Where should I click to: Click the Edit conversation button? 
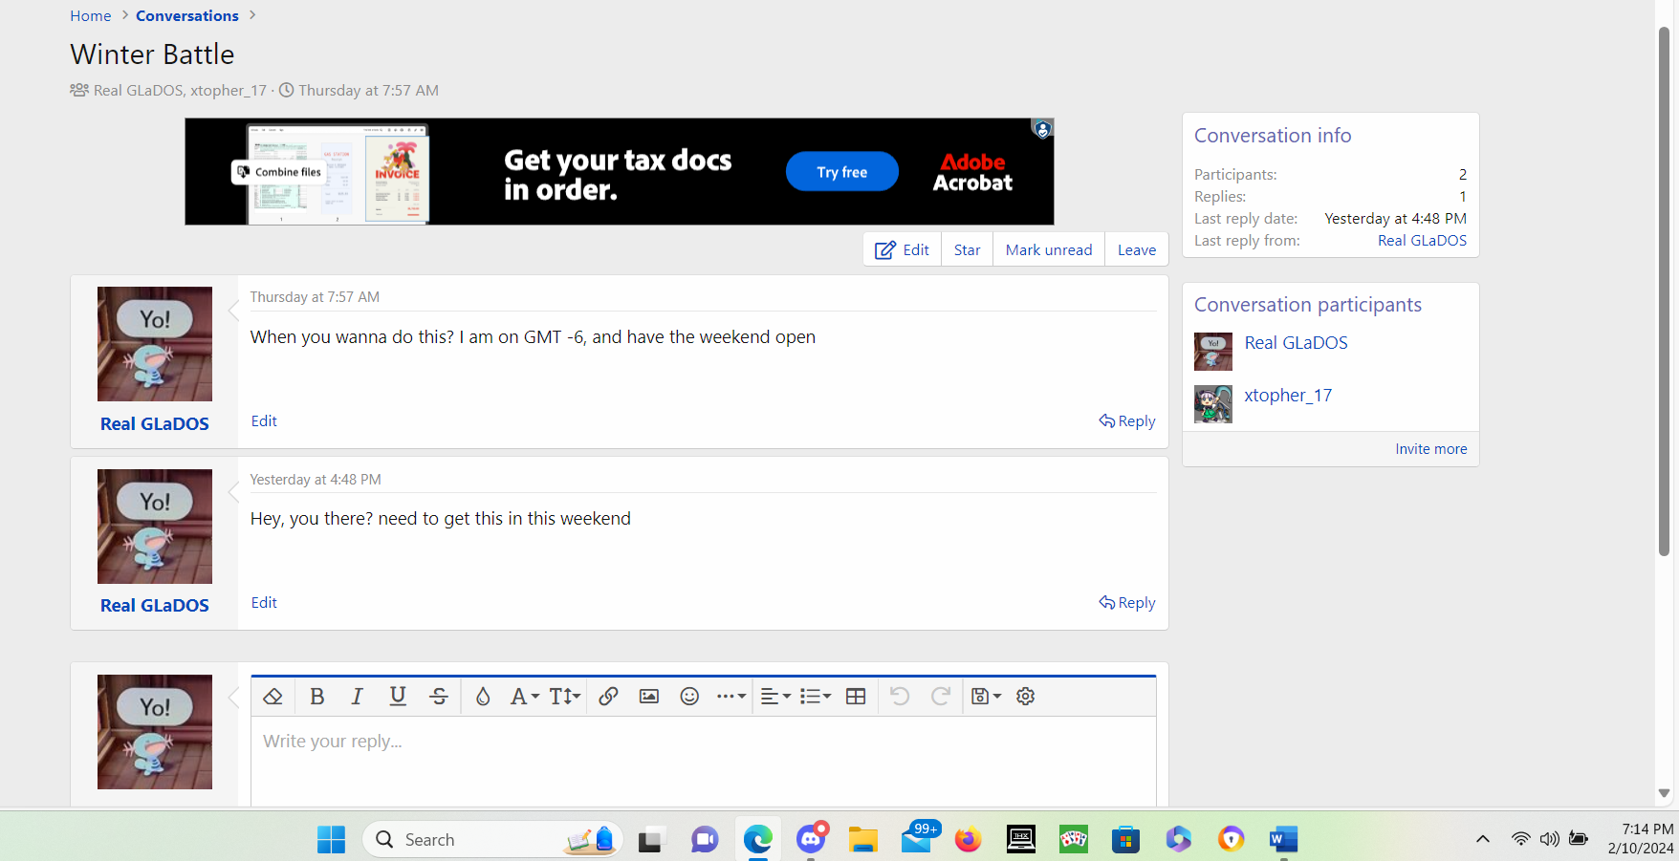click(903, 249)
